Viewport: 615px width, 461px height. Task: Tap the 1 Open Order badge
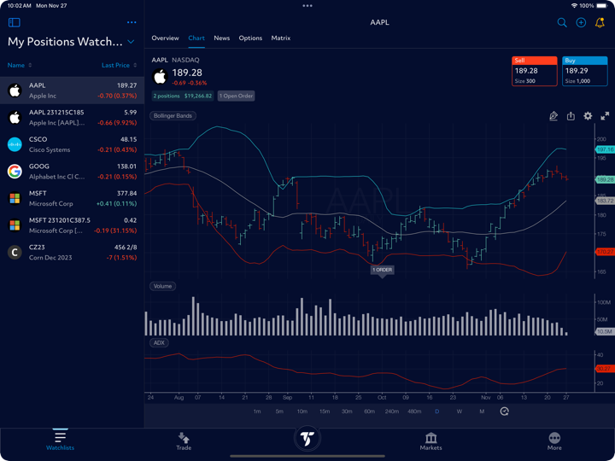(x=236, y=96)
